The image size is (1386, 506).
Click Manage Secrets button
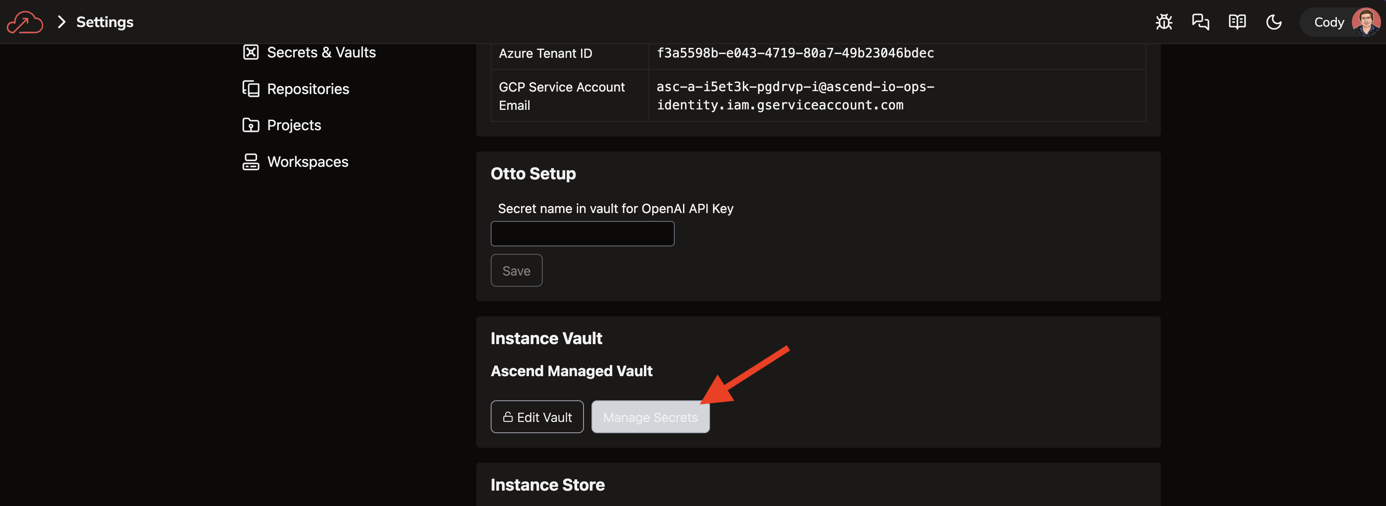pos(650,416)
